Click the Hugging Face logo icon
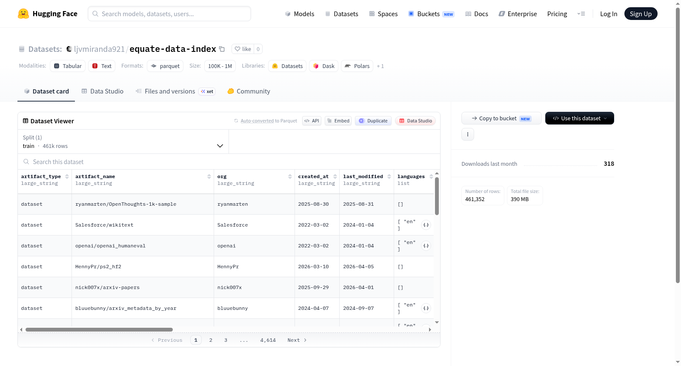681x366 pixels. pos(23,14)
